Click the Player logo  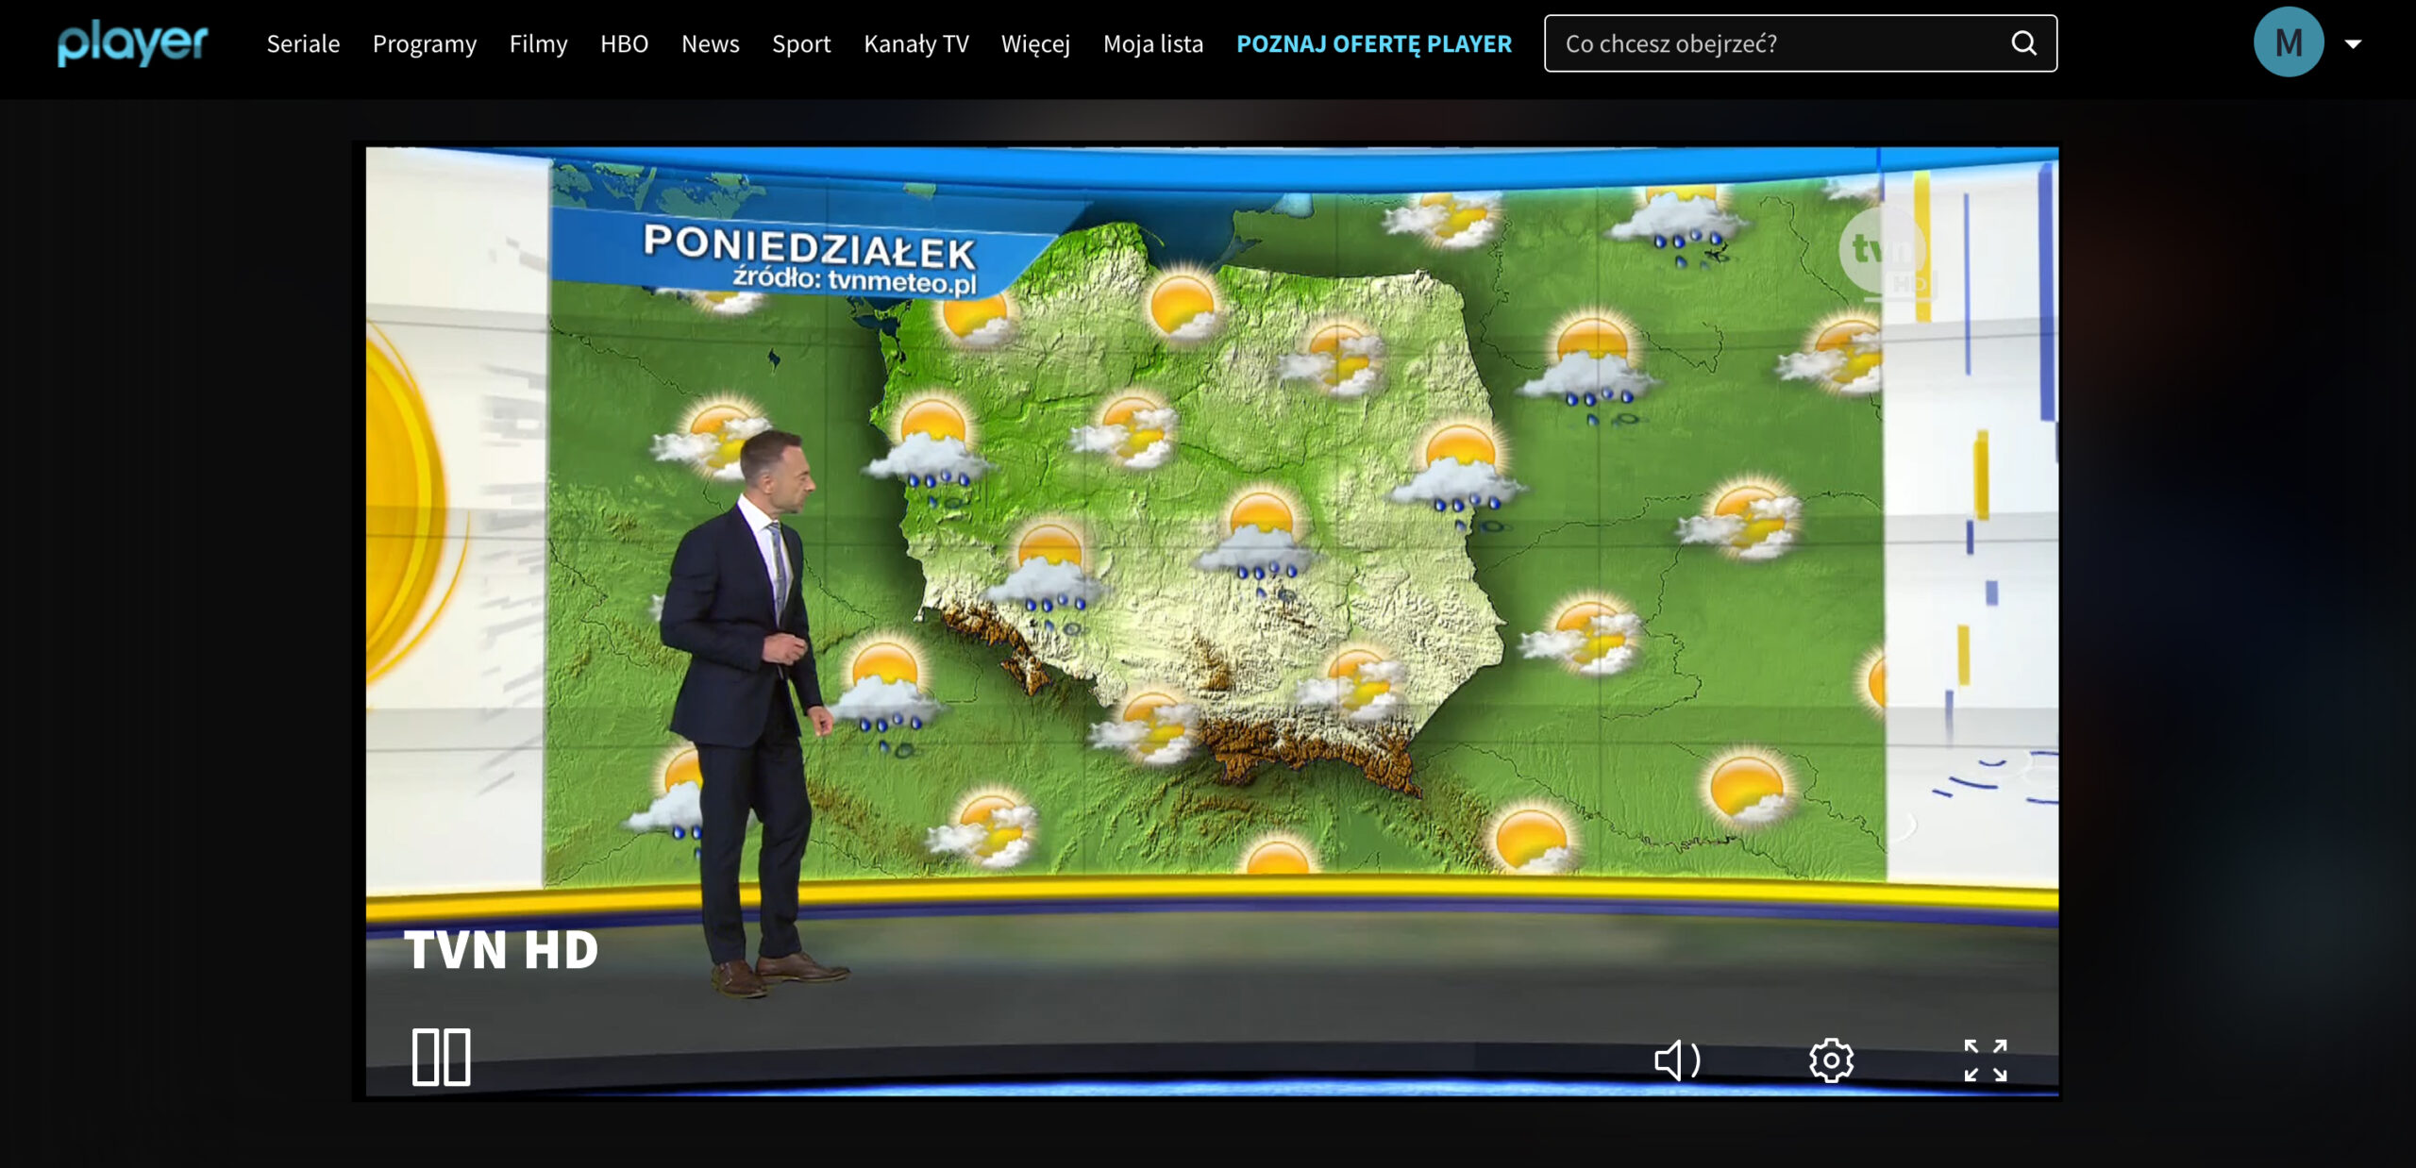[x=132, y=43]
